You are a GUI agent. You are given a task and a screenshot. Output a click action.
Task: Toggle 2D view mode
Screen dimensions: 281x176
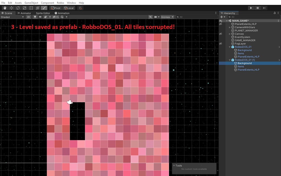28,17
